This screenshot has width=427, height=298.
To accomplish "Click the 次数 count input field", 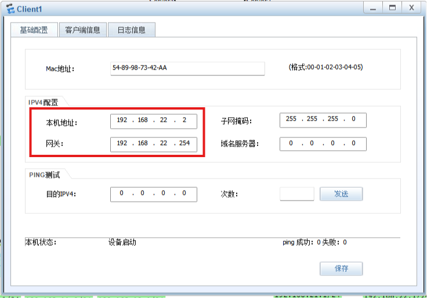I will click(297, 194).
